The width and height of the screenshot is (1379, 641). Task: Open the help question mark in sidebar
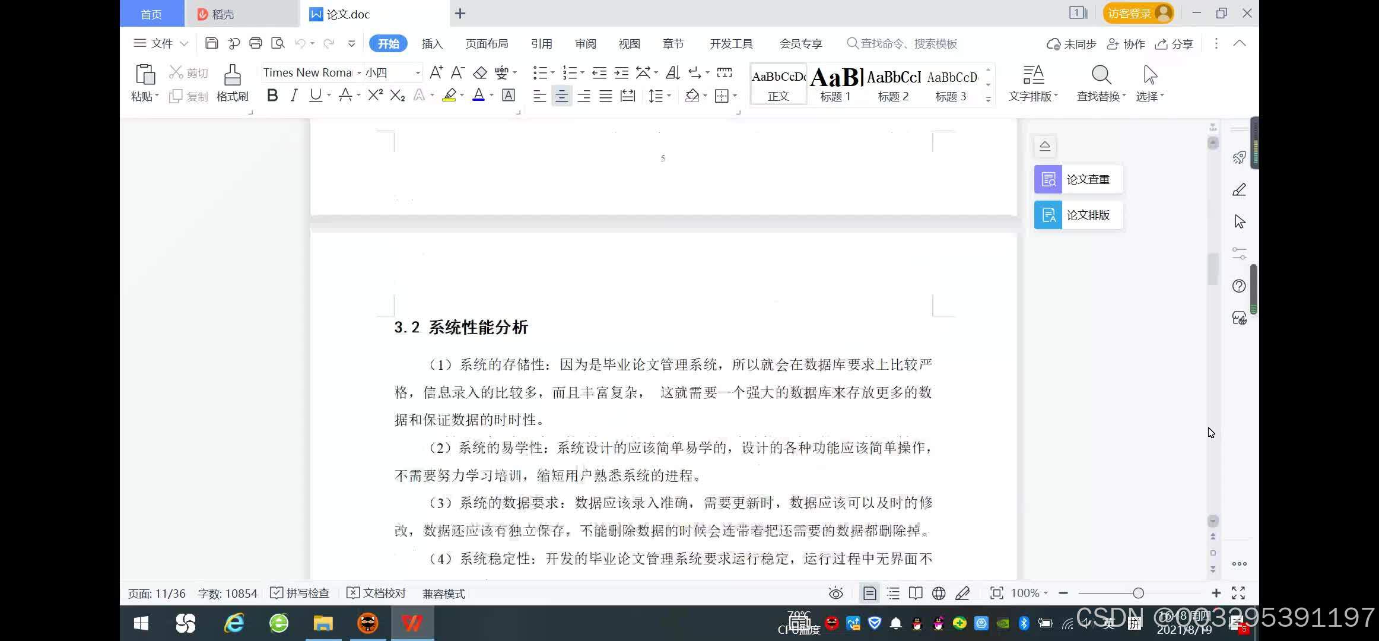coord(1239,286)
